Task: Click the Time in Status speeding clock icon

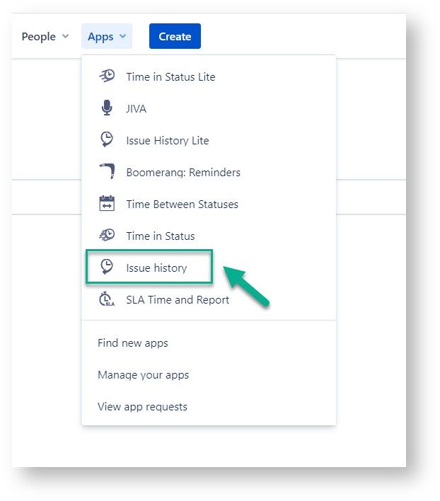Action: point(107,235)
